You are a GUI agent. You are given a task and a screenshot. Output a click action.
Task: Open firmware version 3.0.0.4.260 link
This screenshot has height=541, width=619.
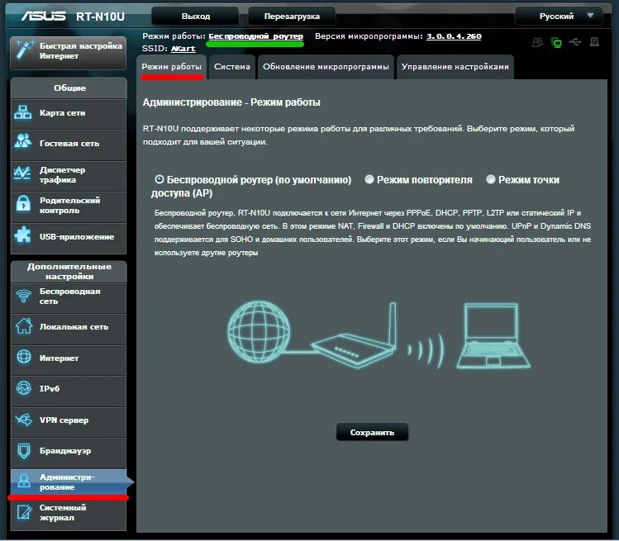[x=454, y=36]
